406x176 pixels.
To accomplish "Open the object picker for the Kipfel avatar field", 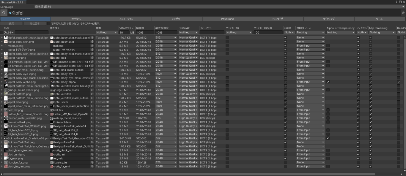I will (403, 13).
